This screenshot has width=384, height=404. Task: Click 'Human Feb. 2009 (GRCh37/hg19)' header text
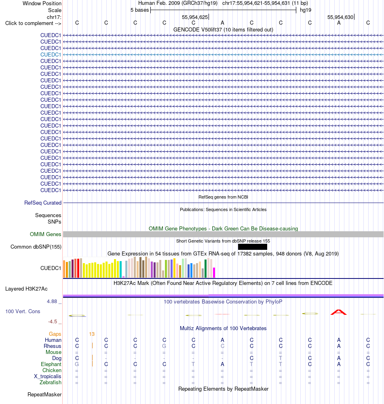coord(178,3)
